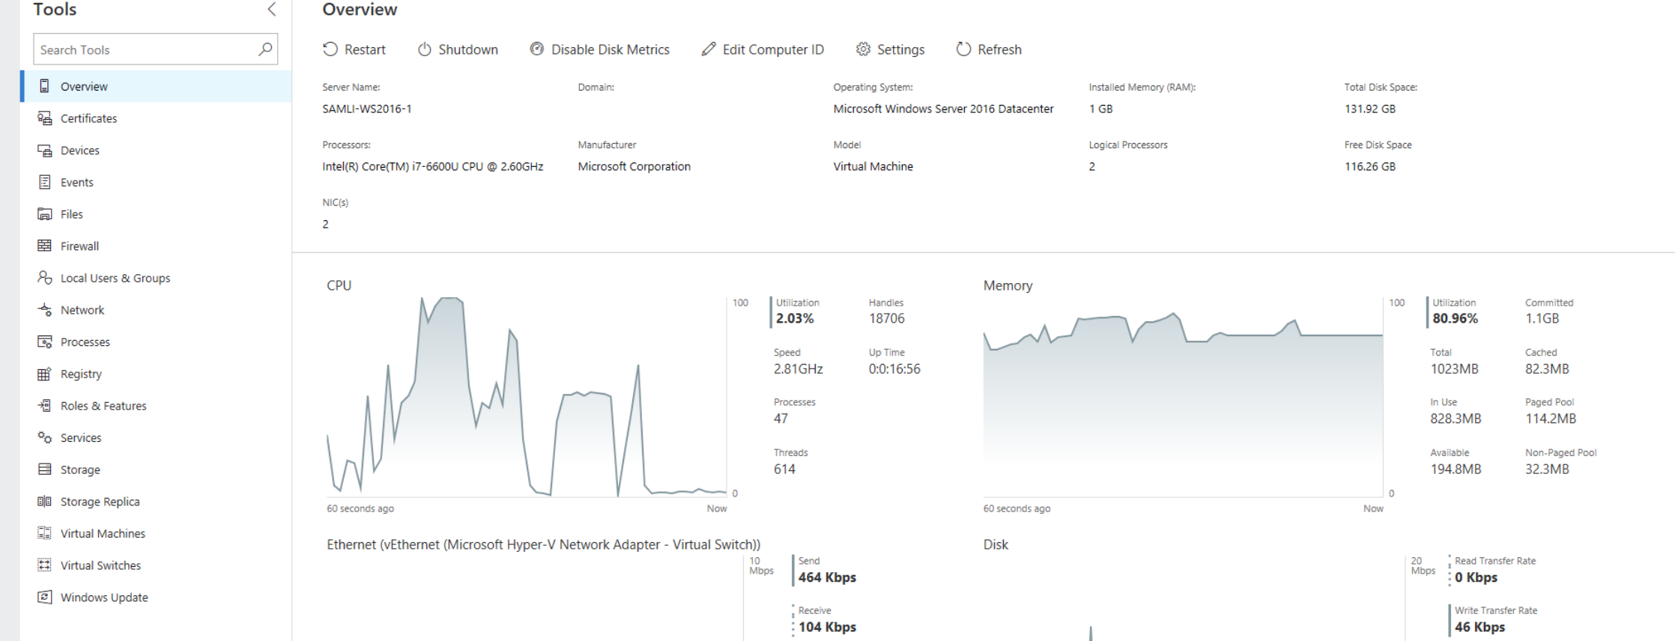Open the Virtual Switches icon
Viewport: 1675px width, 641px height.
pyautogui.click(x=44, y=565)
